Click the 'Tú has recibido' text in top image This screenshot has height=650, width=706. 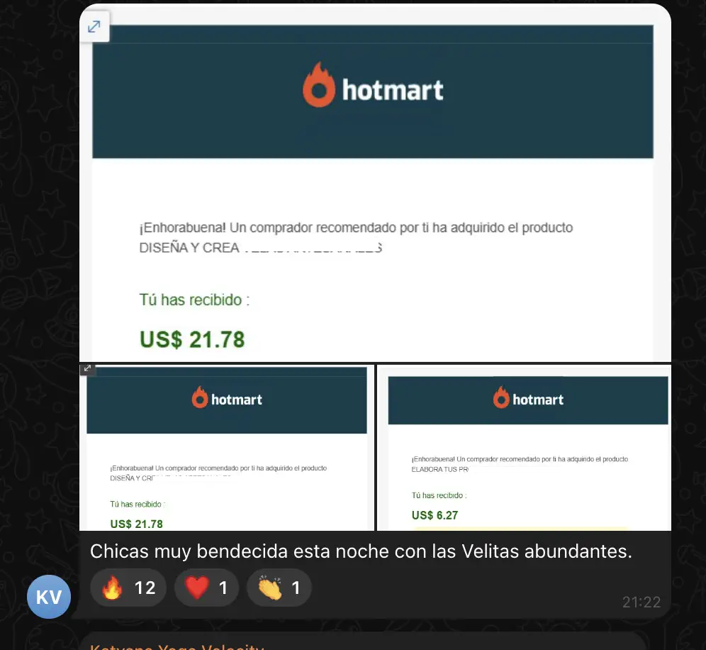tap(194, 299)
